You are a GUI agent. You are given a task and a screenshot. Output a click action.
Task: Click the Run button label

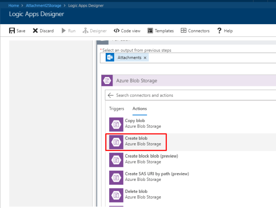(x=72, y=31)
